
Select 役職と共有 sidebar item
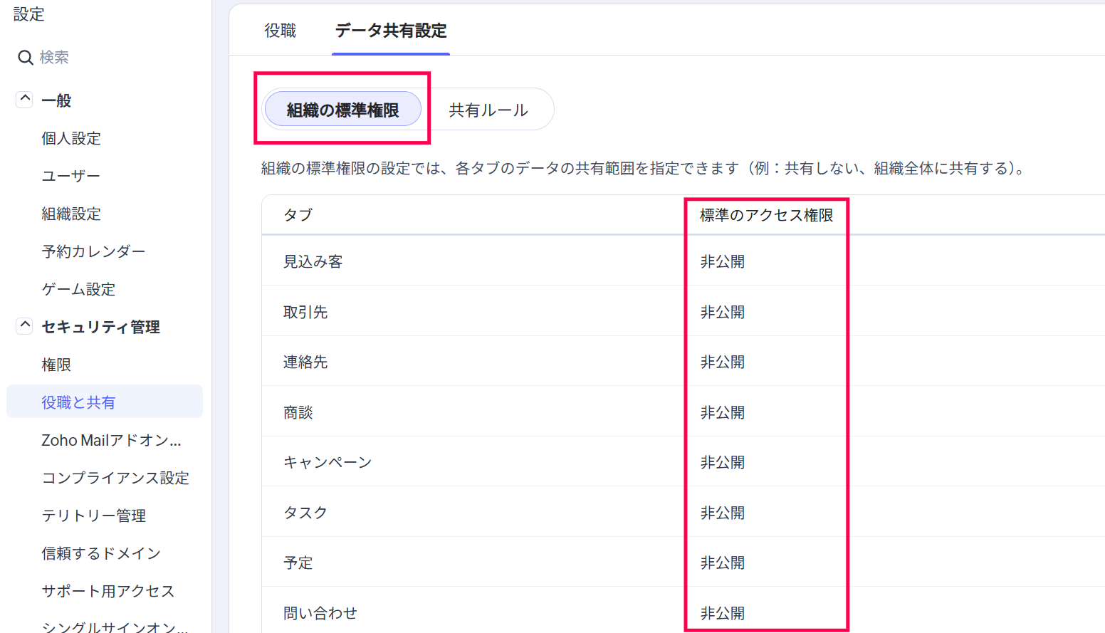pyautogui.click(x=78, y=402)
